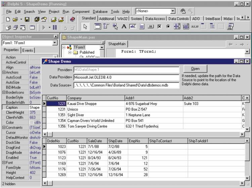This screenshot has height=188, width=252.
Task: Open the dropdown arrow beside Open file icon
Action: 21,19
